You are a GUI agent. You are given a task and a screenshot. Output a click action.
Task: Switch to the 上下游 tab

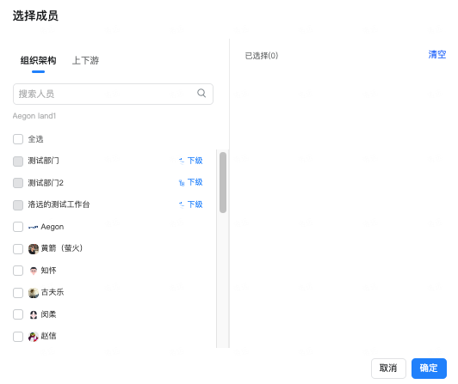pyautogui.click(x=85, y=61)
